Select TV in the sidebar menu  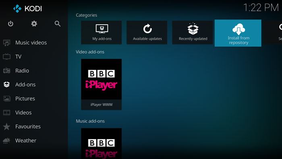[19, 56]
